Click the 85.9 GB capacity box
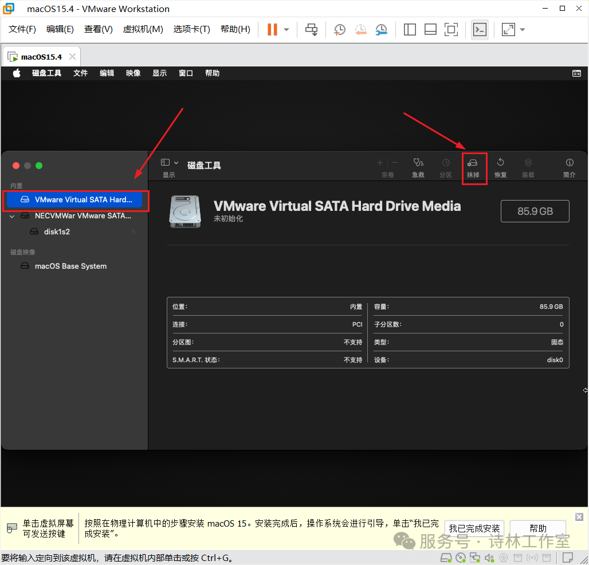Image resolution: width=589 pixels, height=565 pixels. click(535, 211)
